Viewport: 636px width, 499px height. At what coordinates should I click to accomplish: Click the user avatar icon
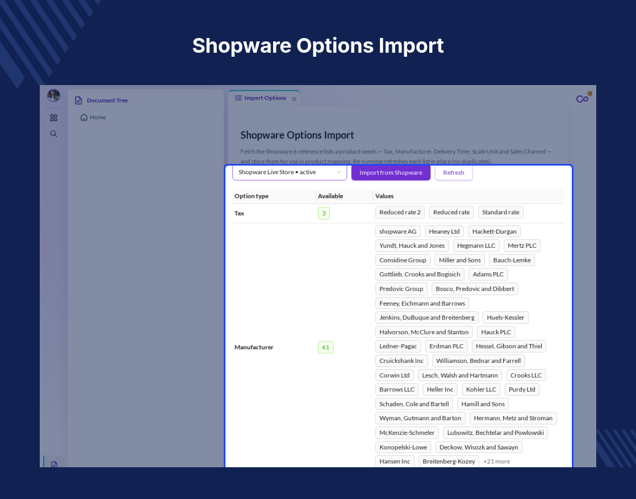point(53,96)
